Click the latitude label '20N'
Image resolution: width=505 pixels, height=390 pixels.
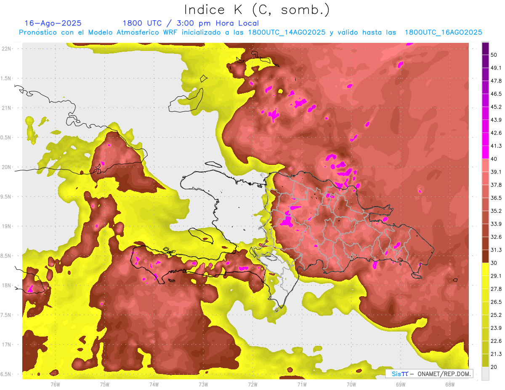point(7,167)
